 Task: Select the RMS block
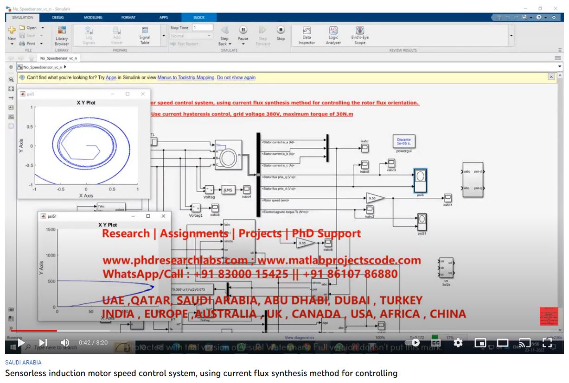(228, 190)
